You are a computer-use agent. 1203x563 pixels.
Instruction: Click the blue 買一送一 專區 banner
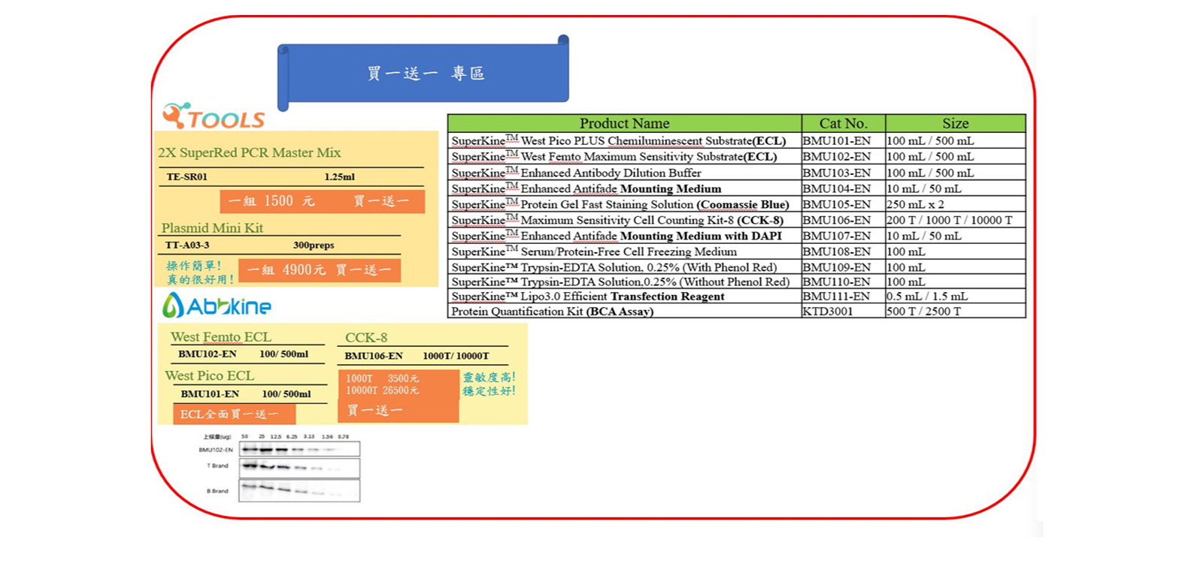(x=423, y=73)
